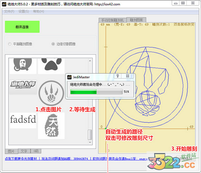Choose the 绝地大师 JediMaster logo thumbnail
Image resolution: width=201 pixels, height=173 pixels.
pos(23,87)
